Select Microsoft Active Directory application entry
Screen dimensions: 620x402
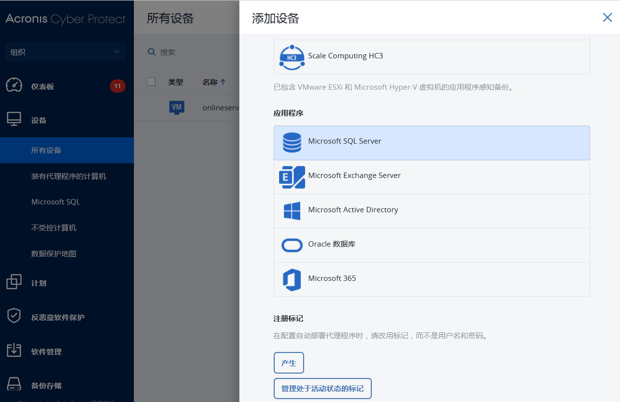[x=432, y=211]
